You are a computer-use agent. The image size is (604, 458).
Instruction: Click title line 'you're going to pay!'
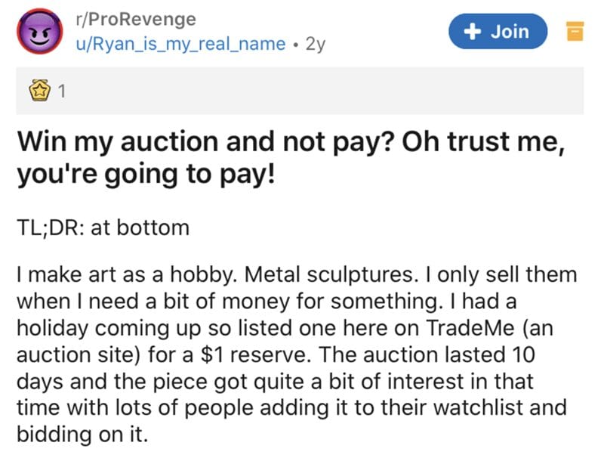[x=146, y=174]
